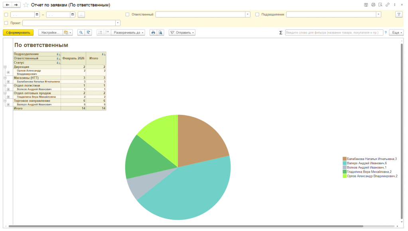Go forward with the right arrow button
The height and width of the screenshot is (231, 408).
point(16,5)
